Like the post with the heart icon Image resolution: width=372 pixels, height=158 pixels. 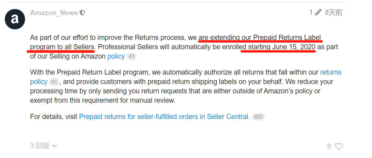[339, 147]
